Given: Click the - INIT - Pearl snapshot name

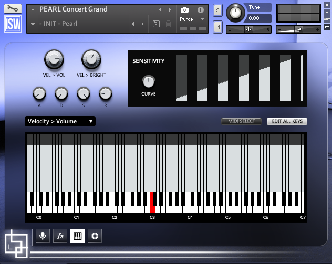Looking at the screenshot, I should (x=58, y=24).
